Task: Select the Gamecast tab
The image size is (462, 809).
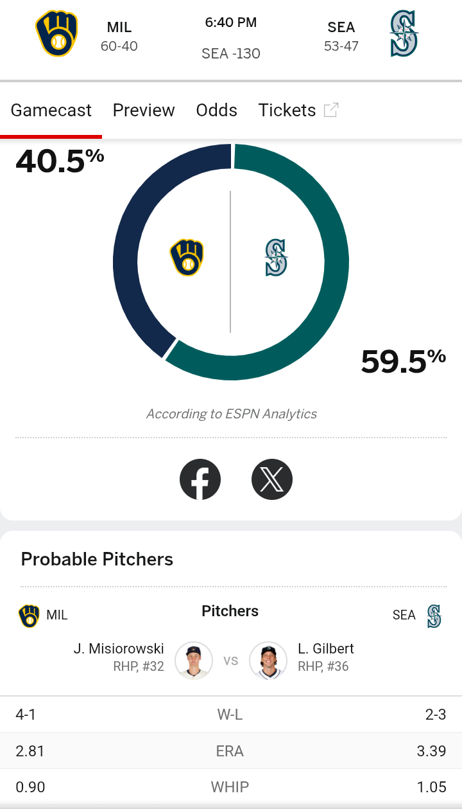Action: coord(51,111)
